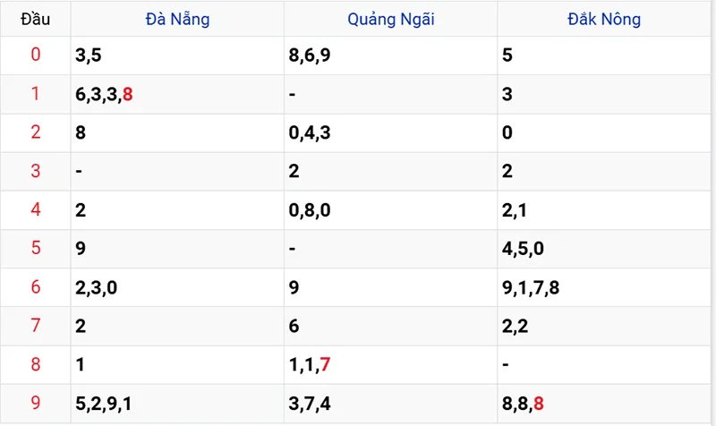
Task: Click Đà Nẵng cell showing 2,3,0
Action: click(x=97, y=287)
